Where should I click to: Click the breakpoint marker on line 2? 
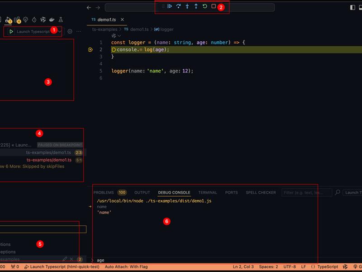pyautogui.click(x=90, y=50)
